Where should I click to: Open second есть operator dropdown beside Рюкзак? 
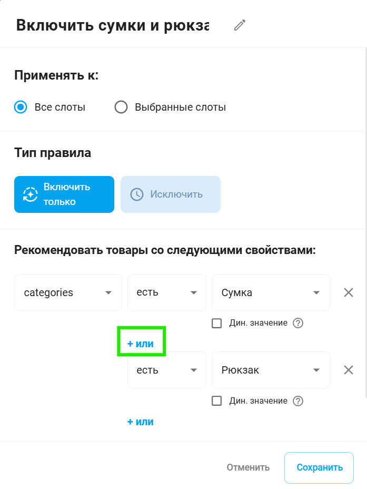coord(166,370)
